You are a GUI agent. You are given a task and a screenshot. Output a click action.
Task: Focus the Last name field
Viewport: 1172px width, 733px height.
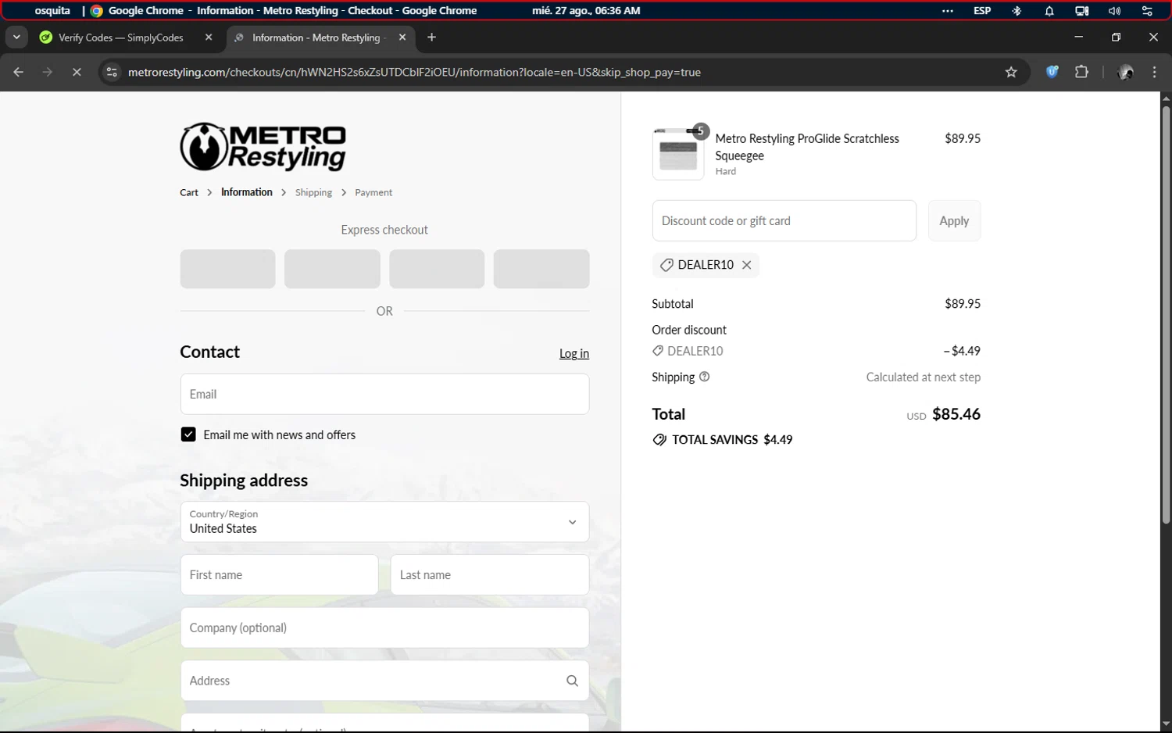(490, 574)
